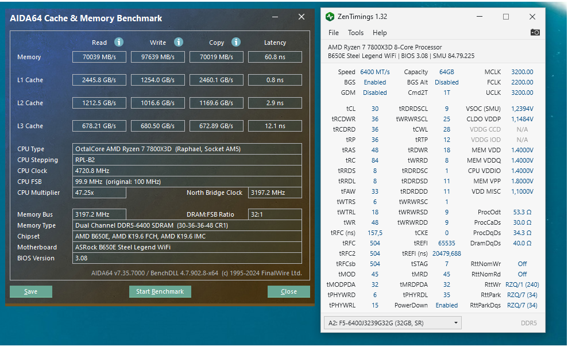Click the Capacity value 64GB

447,72
